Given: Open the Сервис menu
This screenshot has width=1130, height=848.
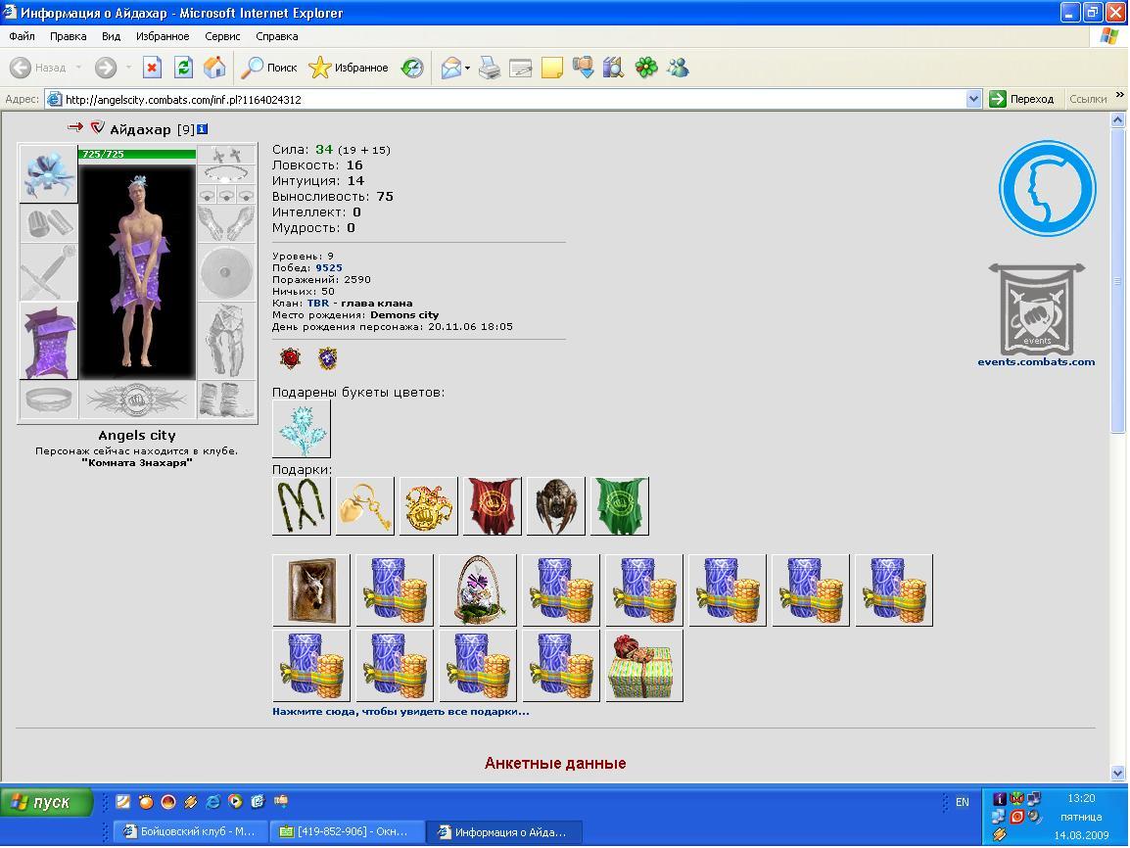Looking at the screenshot, I should point(222,36).
